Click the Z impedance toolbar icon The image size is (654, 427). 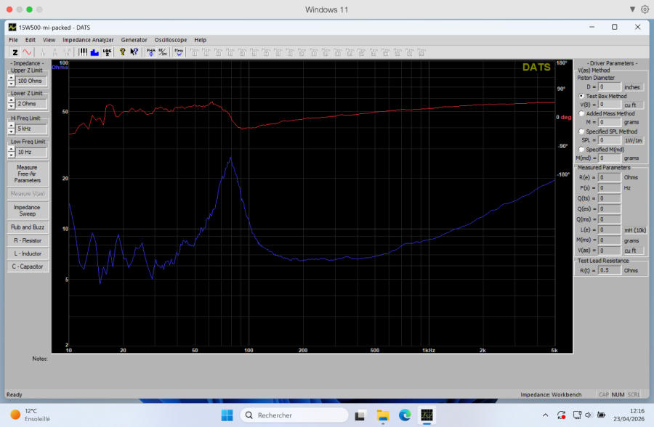(15, 52)
